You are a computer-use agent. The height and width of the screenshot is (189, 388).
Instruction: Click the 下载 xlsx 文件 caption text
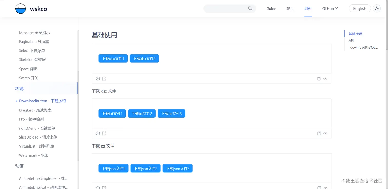104,91
